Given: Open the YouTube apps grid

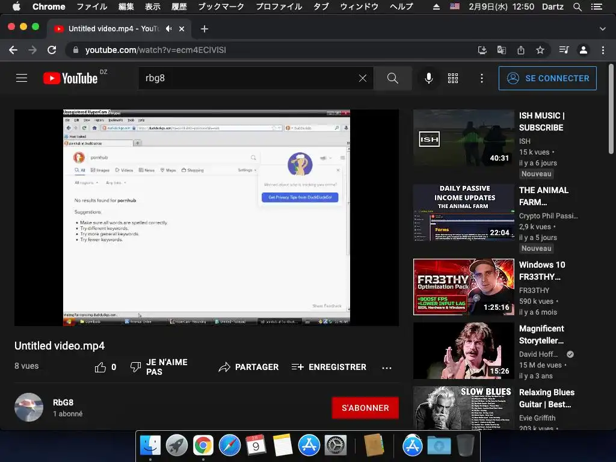Looking at the screenshot, I should tap(453, 78).
